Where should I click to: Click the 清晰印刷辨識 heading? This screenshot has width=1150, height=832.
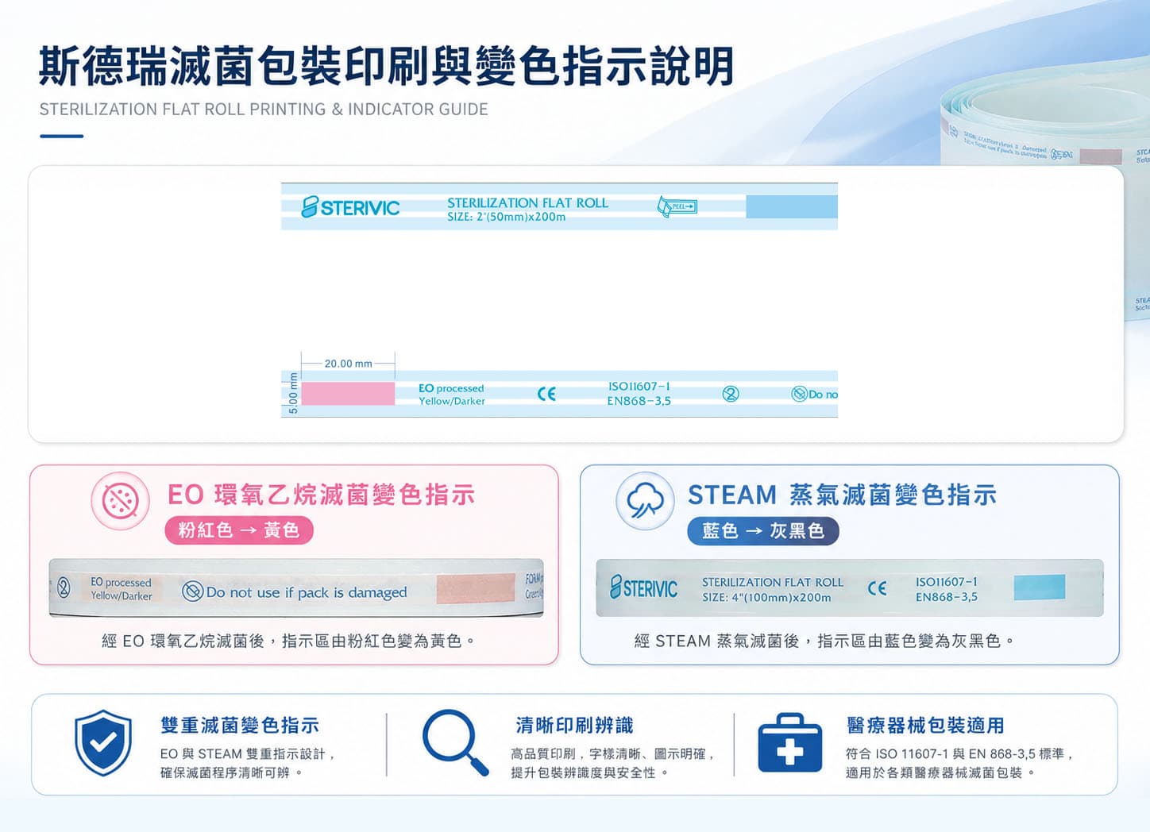(575, 726)
